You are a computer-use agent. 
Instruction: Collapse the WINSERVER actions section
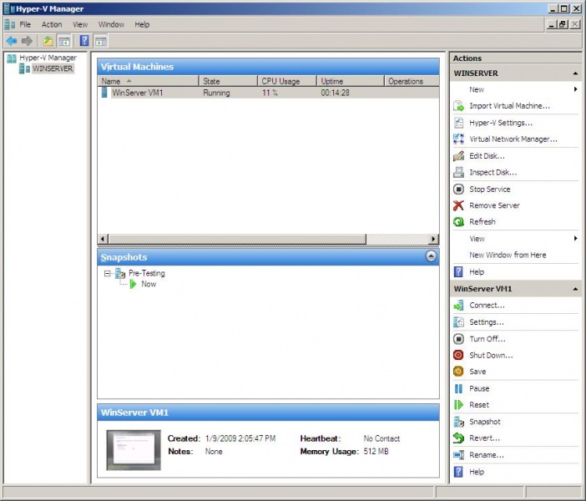coord(574,73)
